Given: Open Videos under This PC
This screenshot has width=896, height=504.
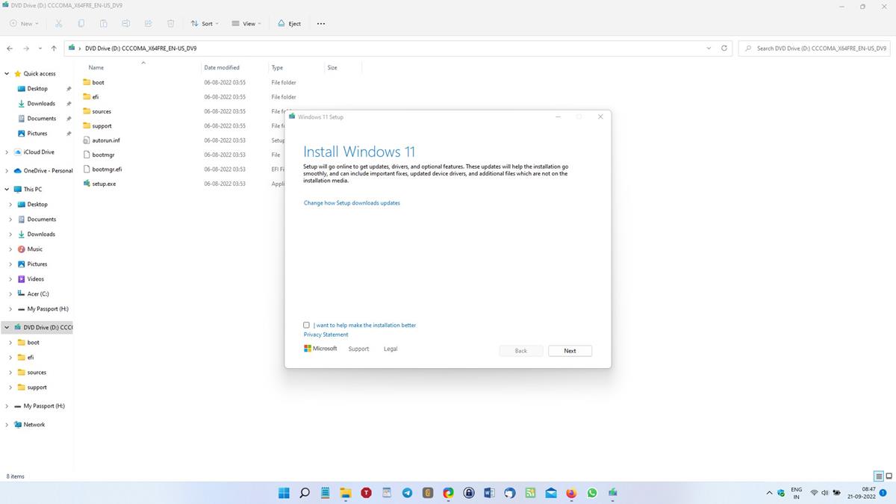Looking at the screenshot, I should pyautogui.click(x=35, y=279).
